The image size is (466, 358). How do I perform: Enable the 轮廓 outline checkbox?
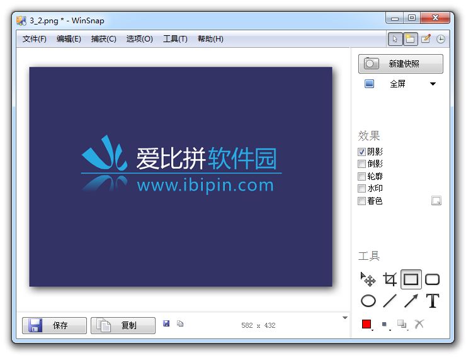(361, 176)
